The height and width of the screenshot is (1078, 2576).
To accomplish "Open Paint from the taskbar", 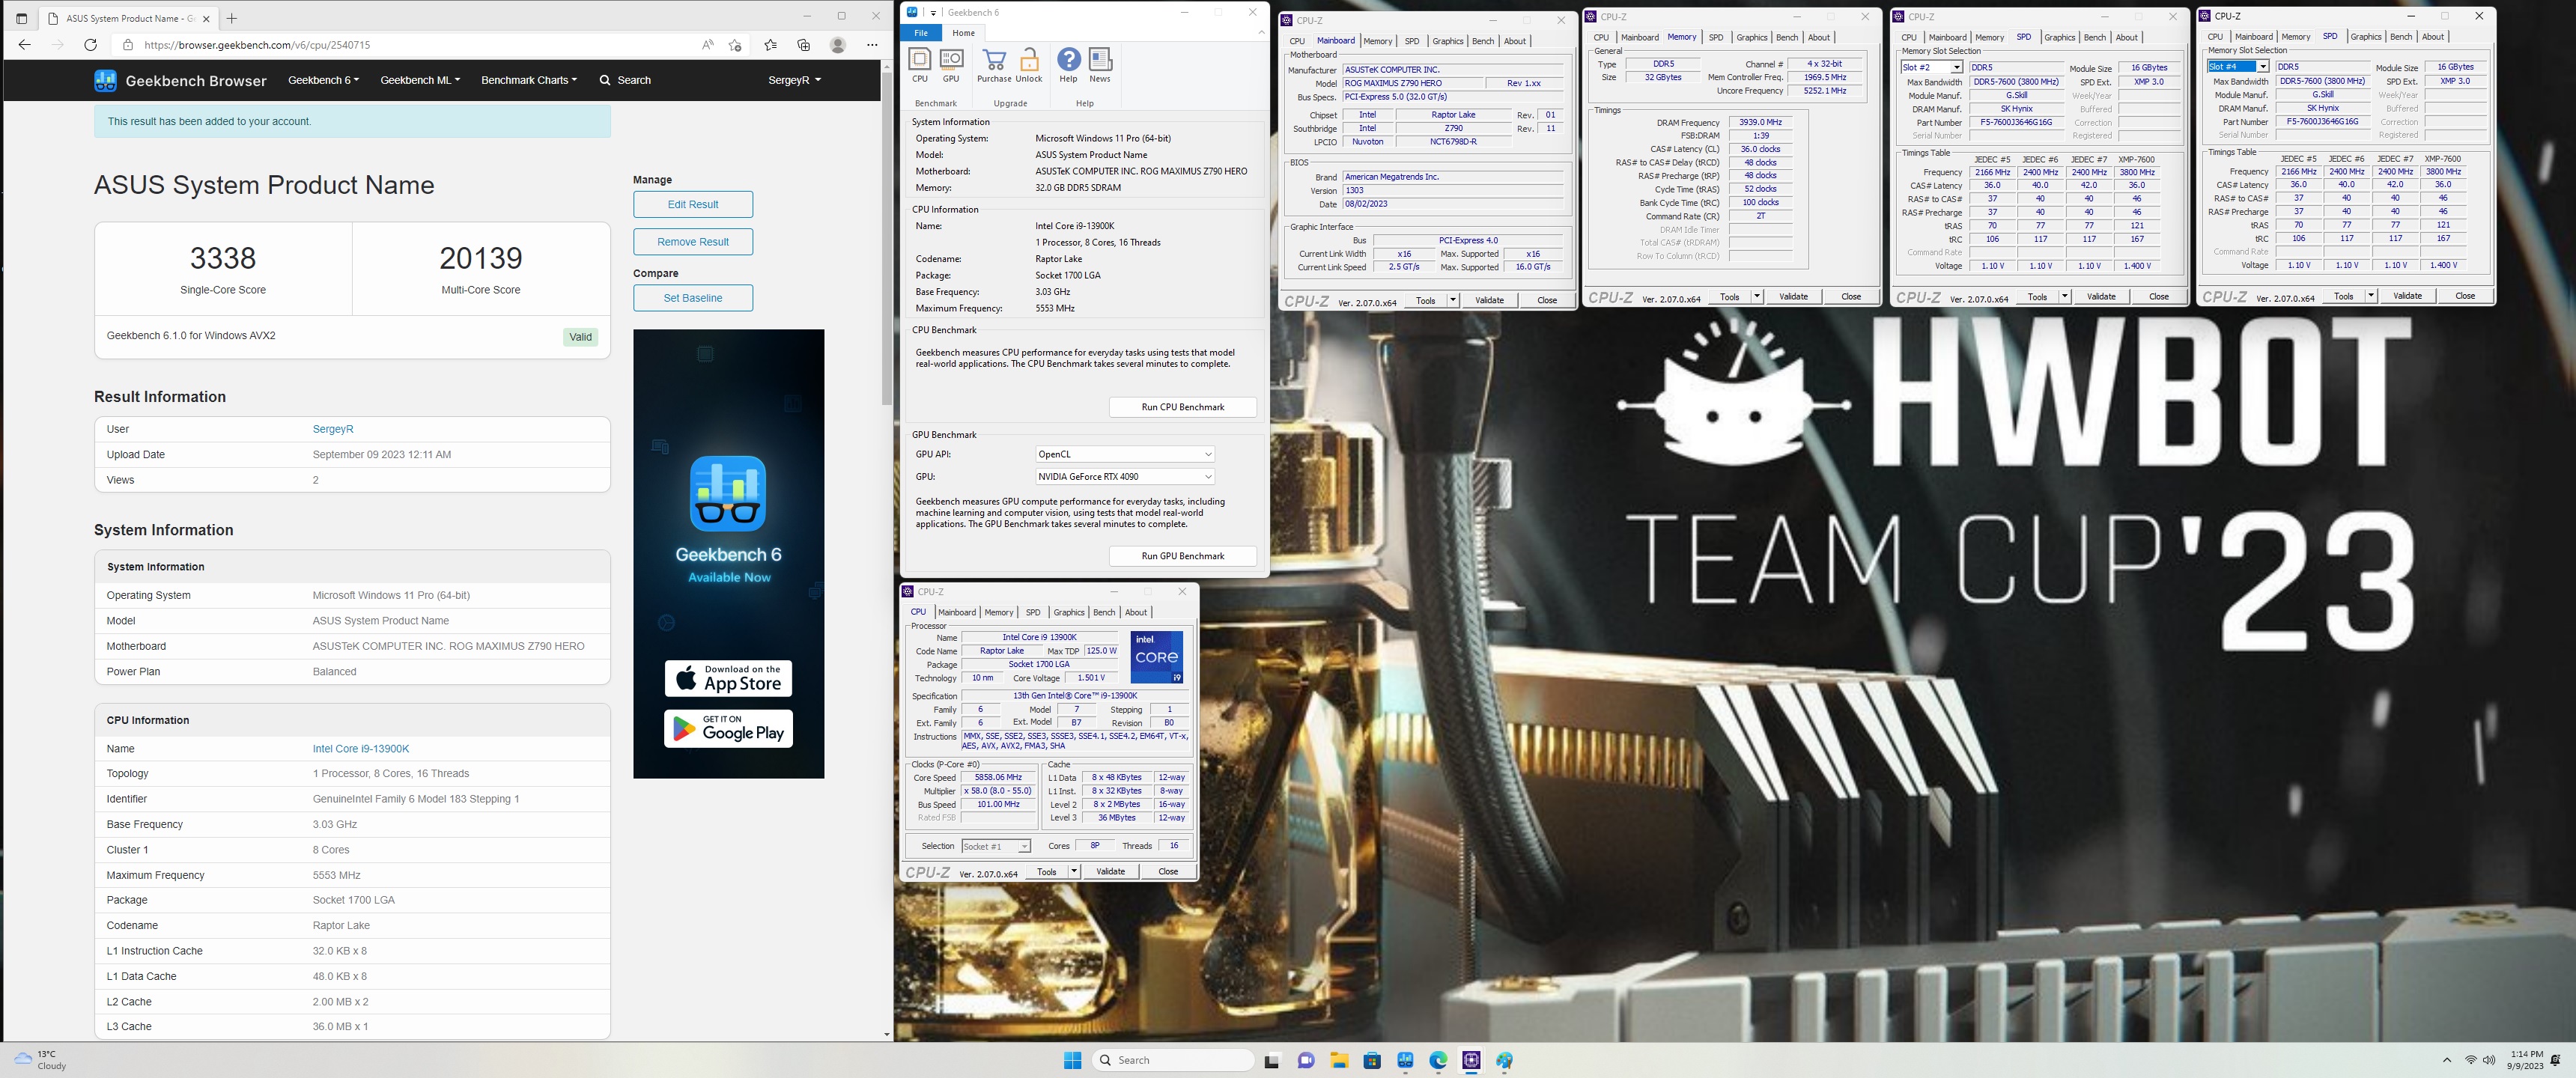I will pos(1504,1060).
